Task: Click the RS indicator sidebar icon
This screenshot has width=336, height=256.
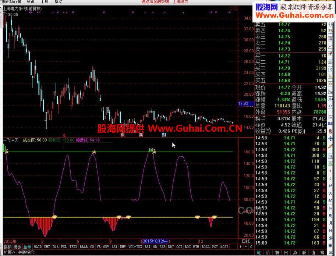Action: (x=330, y=124)
